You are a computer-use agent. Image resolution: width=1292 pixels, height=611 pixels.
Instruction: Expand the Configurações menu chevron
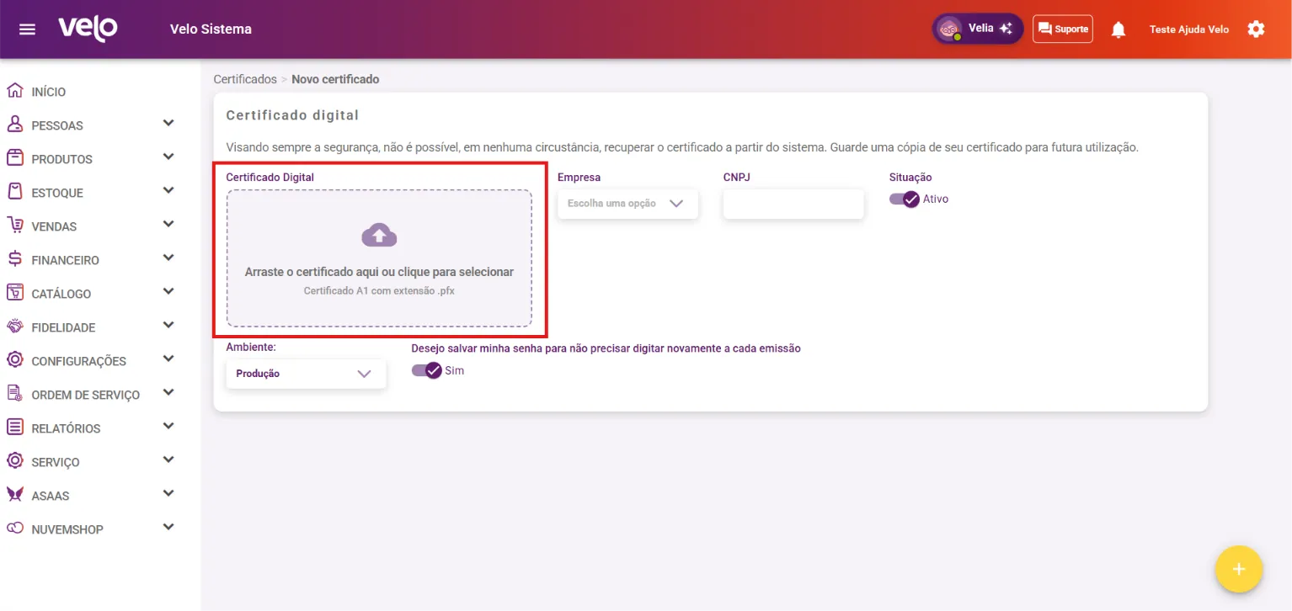pos(168,359)
